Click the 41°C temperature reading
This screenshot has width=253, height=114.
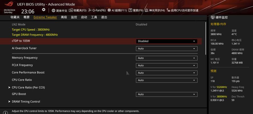click(x=234, y=34)
